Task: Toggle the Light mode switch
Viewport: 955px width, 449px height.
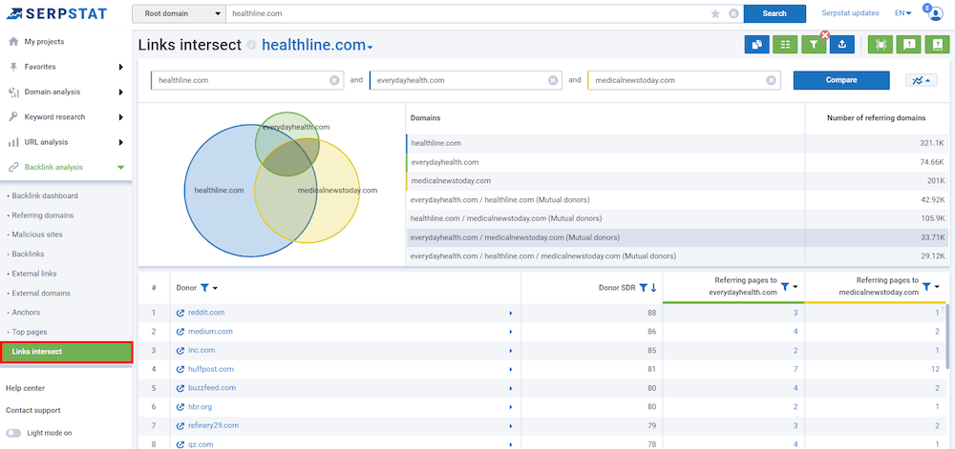Action: (13, 433)
